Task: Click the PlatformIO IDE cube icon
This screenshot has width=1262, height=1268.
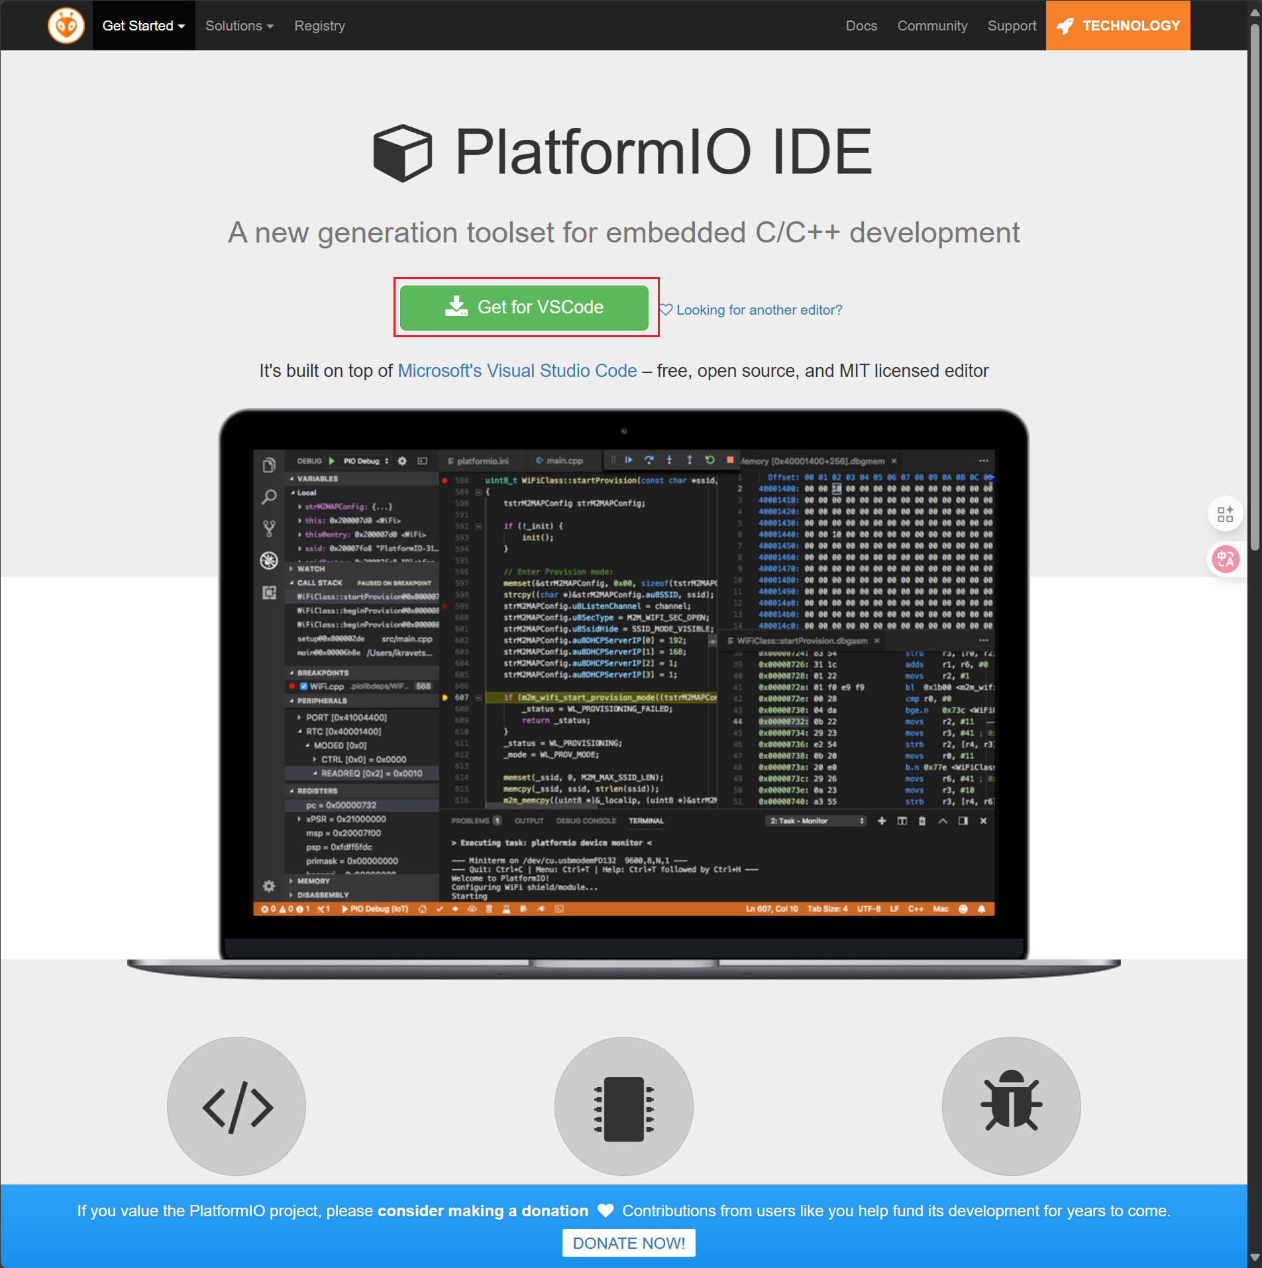Action: pyautogui.click(x=402, y=152)
